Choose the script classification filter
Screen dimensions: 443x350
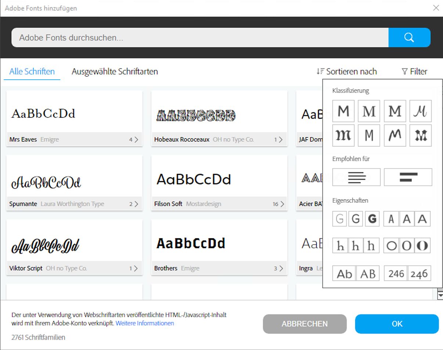(x=420, y=111)
